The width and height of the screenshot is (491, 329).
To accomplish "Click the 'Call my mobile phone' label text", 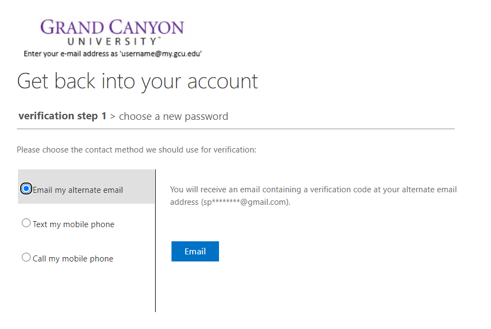I will click(x=73, y=259).
